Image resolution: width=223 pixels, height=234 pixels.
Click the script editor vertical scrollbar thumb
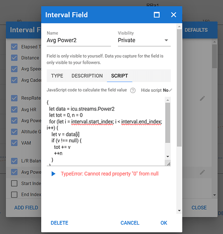click(167, 123)
